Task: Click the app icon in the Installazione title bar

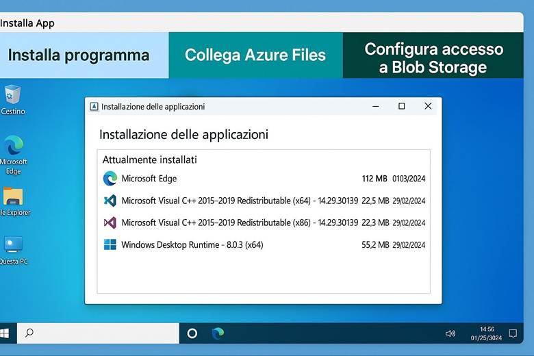Action: pos(94,107)
